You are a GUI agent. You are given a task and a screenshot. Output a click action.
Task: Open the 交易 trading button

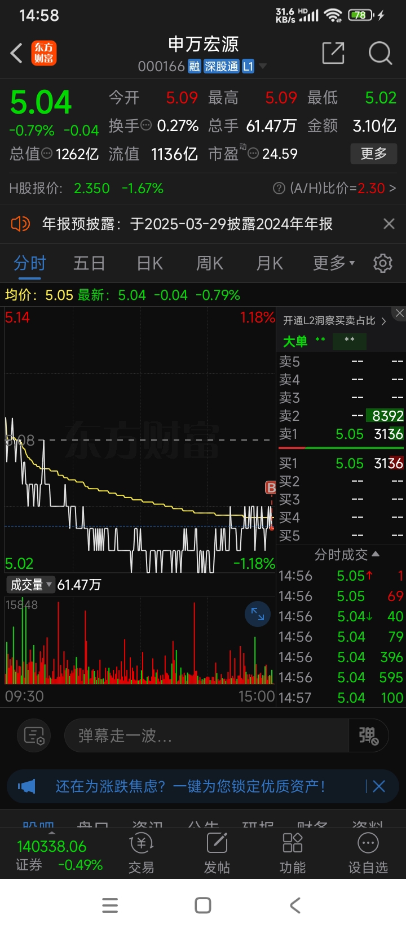coord(141,853)
